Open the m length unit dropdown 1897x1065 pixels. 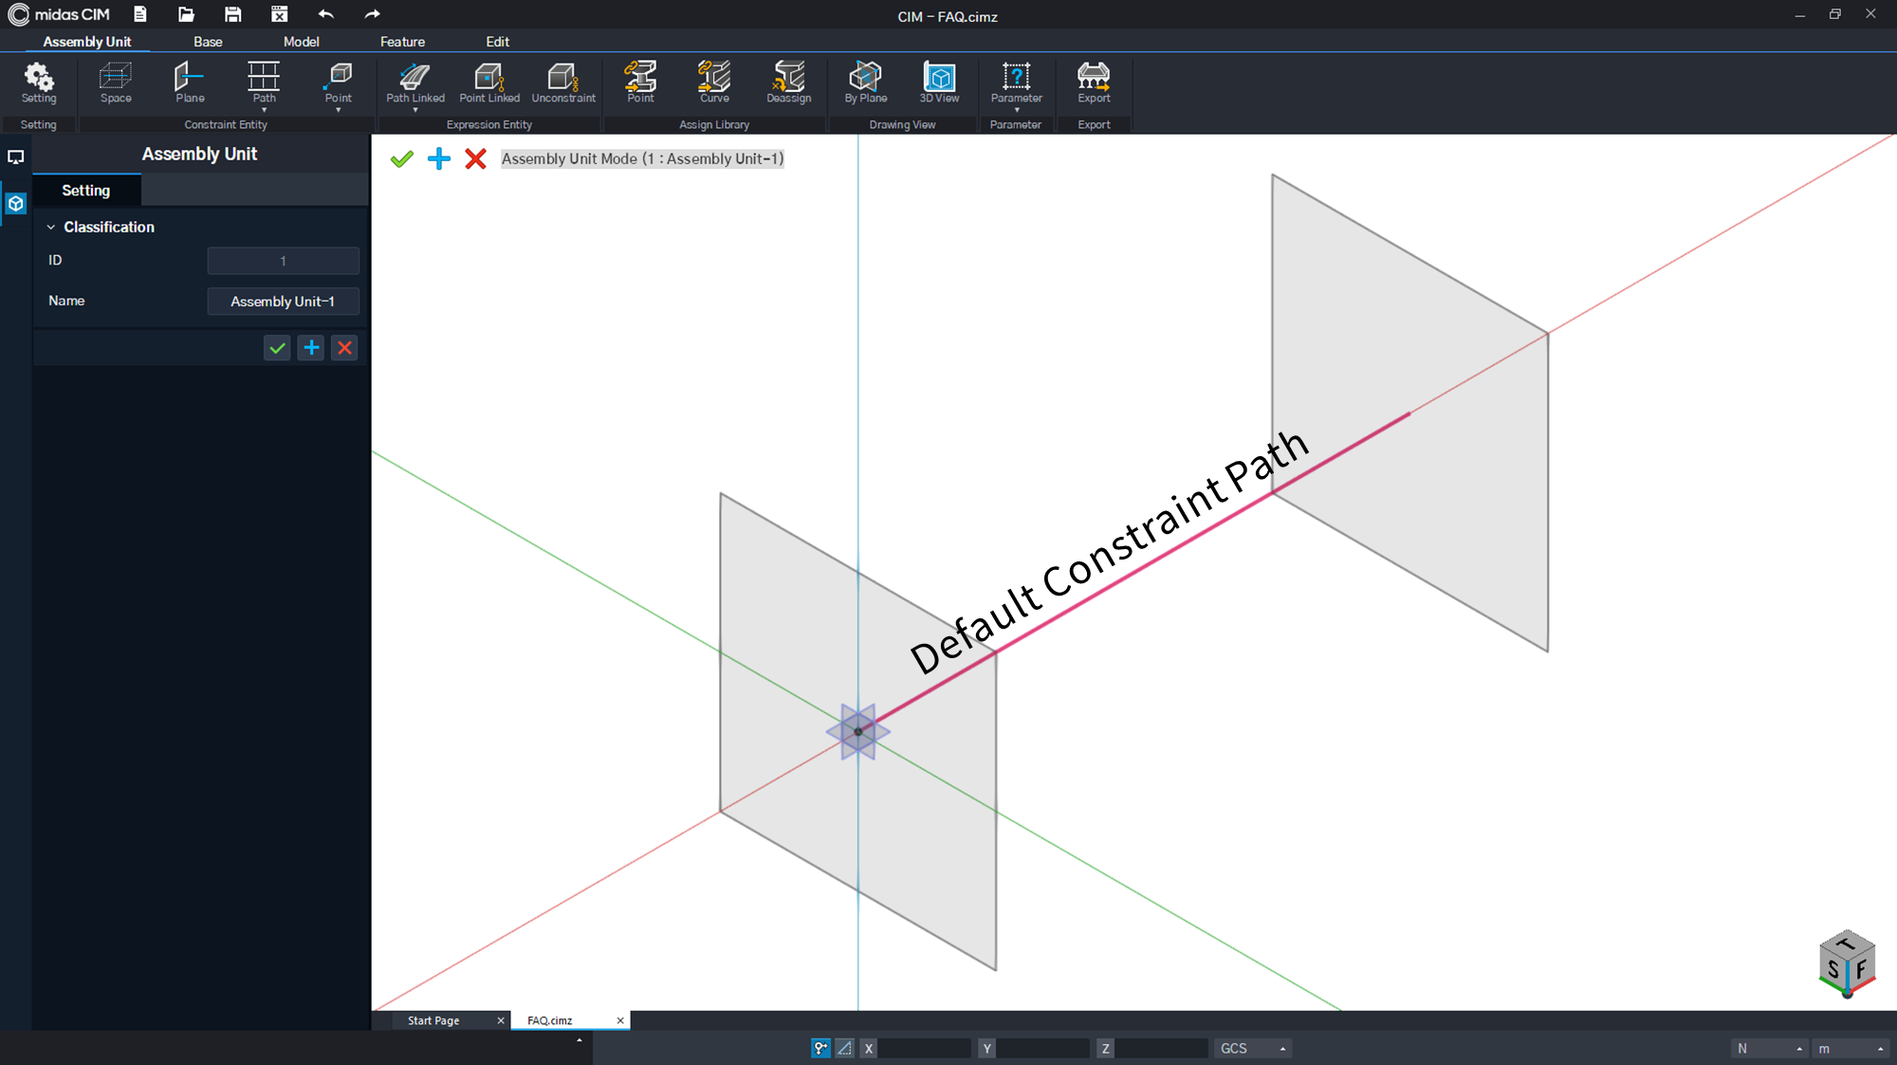(1851, 1048)
